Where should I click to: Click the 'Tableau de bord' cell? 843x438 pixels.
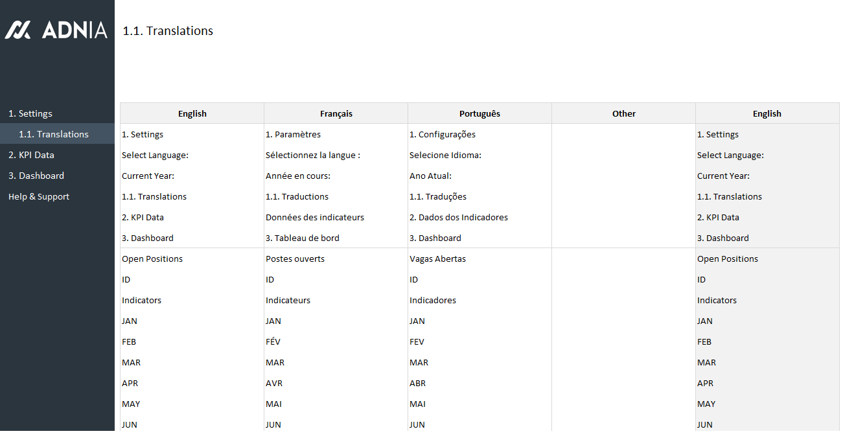(303, 238)
